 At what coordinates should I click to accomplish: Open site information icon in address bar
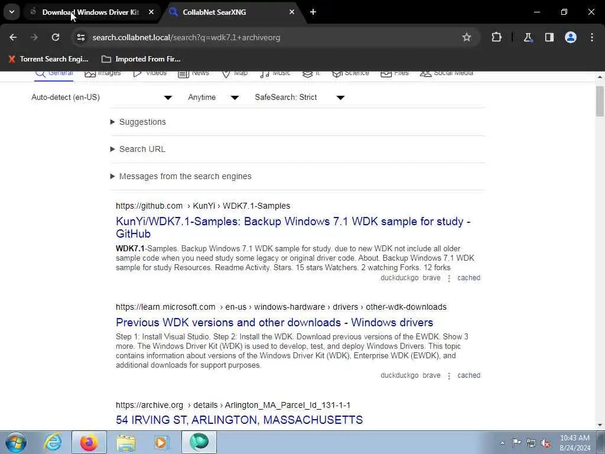80,37
